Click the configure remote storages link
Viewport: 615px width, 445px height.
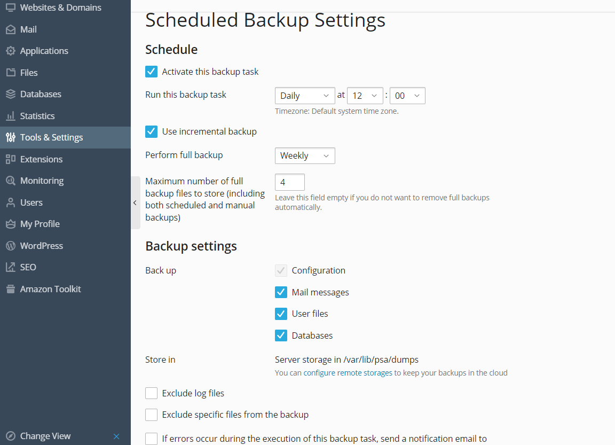click(348, 372)
